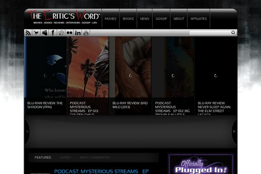Switch to the Latest tab

[x=65, y=157]
